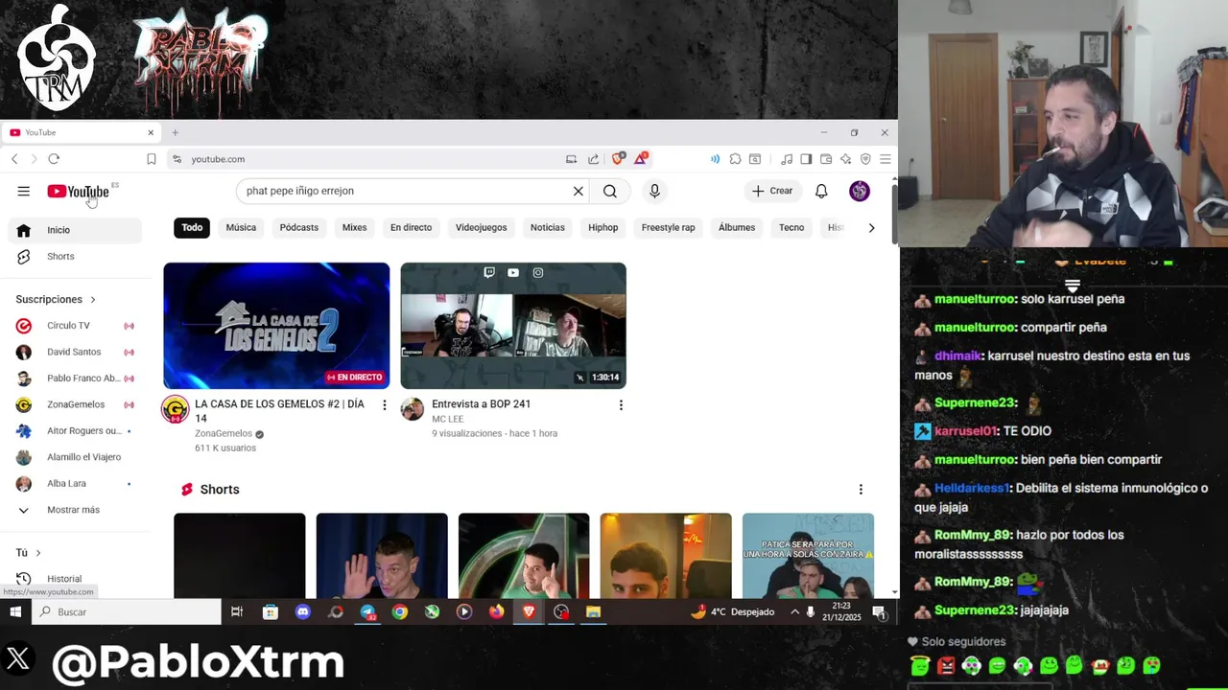1228x690 pixels.
Task: Show hidden system tray icons chevron
Action: pyautogui.click(x=794, y=611)
